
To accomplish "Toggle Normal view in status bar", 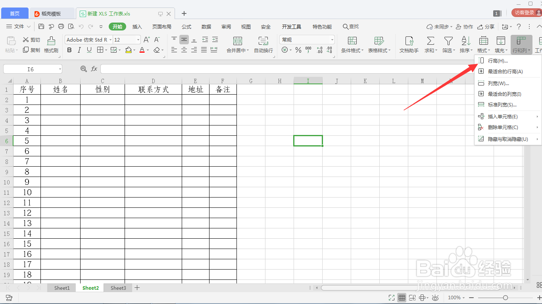I will pos(402,298).
